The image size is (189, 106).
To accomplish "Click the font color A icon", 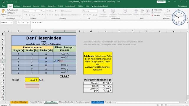I will tap(43, 15).
